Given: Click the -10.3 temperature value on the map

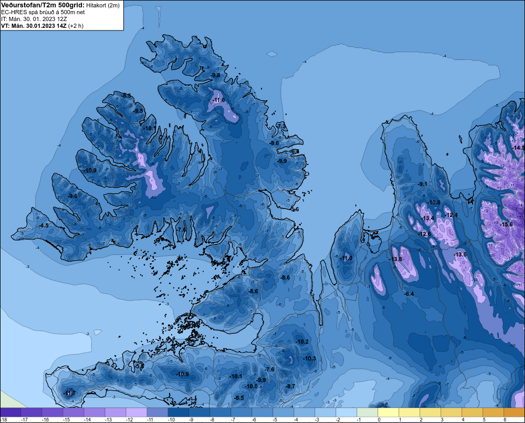Looking at the screenshot, I should tap(310, 358).
